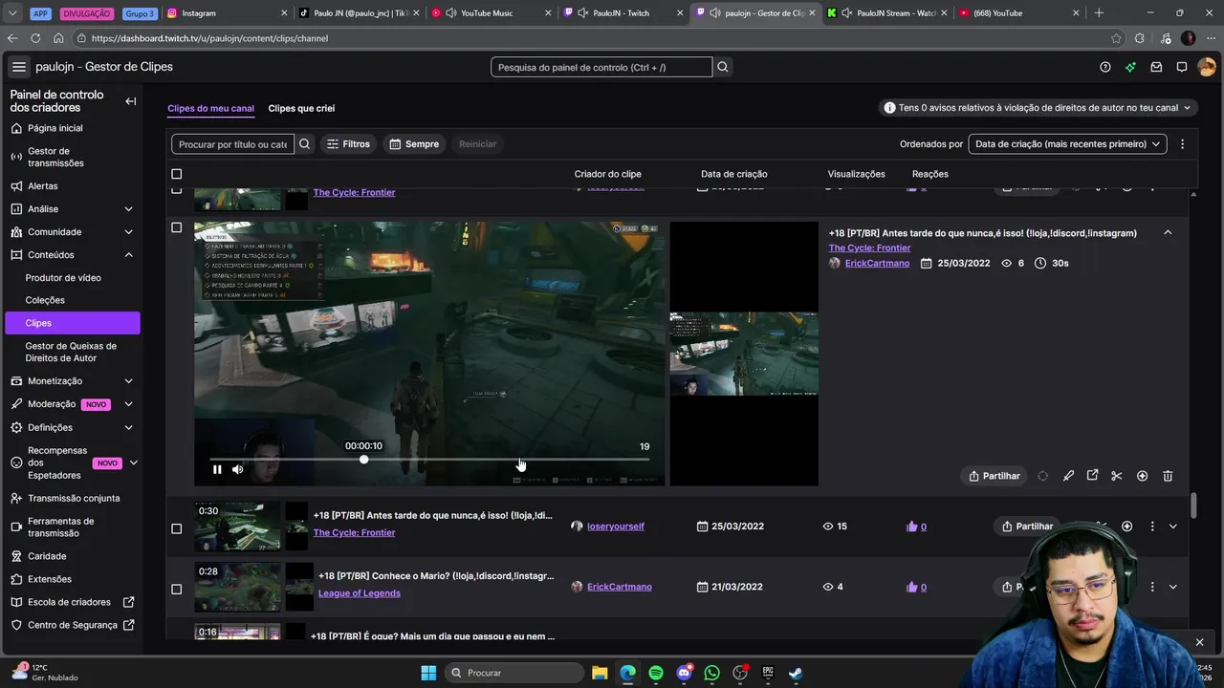1224x688 pixels.
Task: Open File Explorer in the taskbar
Action: pyautogui.click(x=600, y=673)
